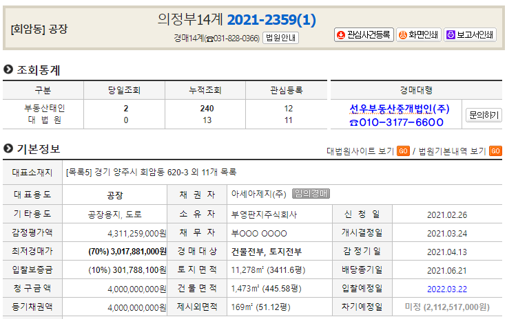Select the address 경기 양주시 회암동 620-3

click(x=141, y=173)
